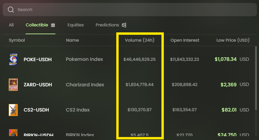Screen dimensions: 259x140
Task: Sort by Low Price (USD) column header
Action: coord(233,40)
